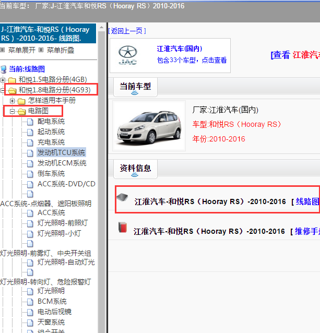
Task: Click page icon beside 灯光照明-自动灯光
Action: (x=30, y=263)
